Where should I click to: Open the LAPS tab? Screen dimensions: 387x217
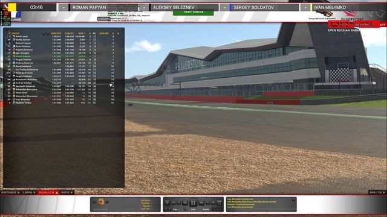click(29, 192)
